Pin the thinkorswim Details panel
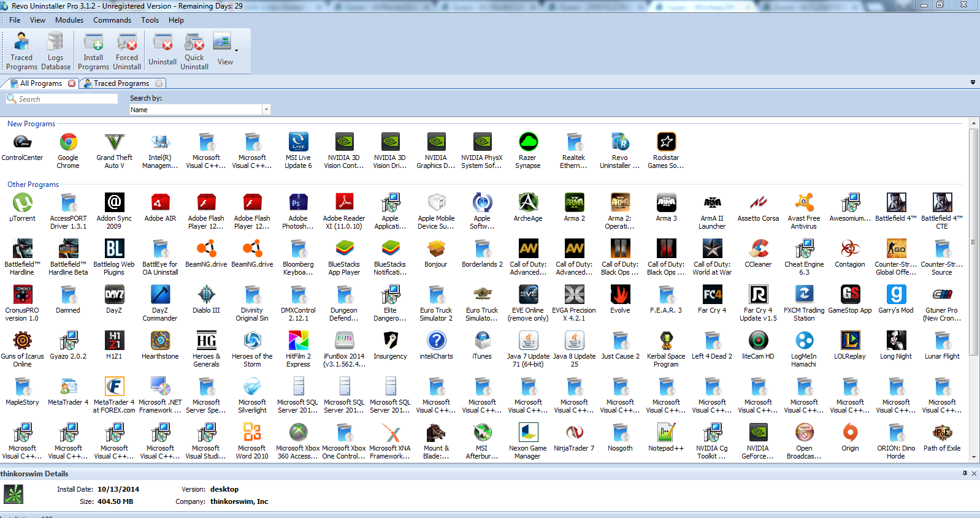This screenshot has width=980, height=518. point(965,473)
